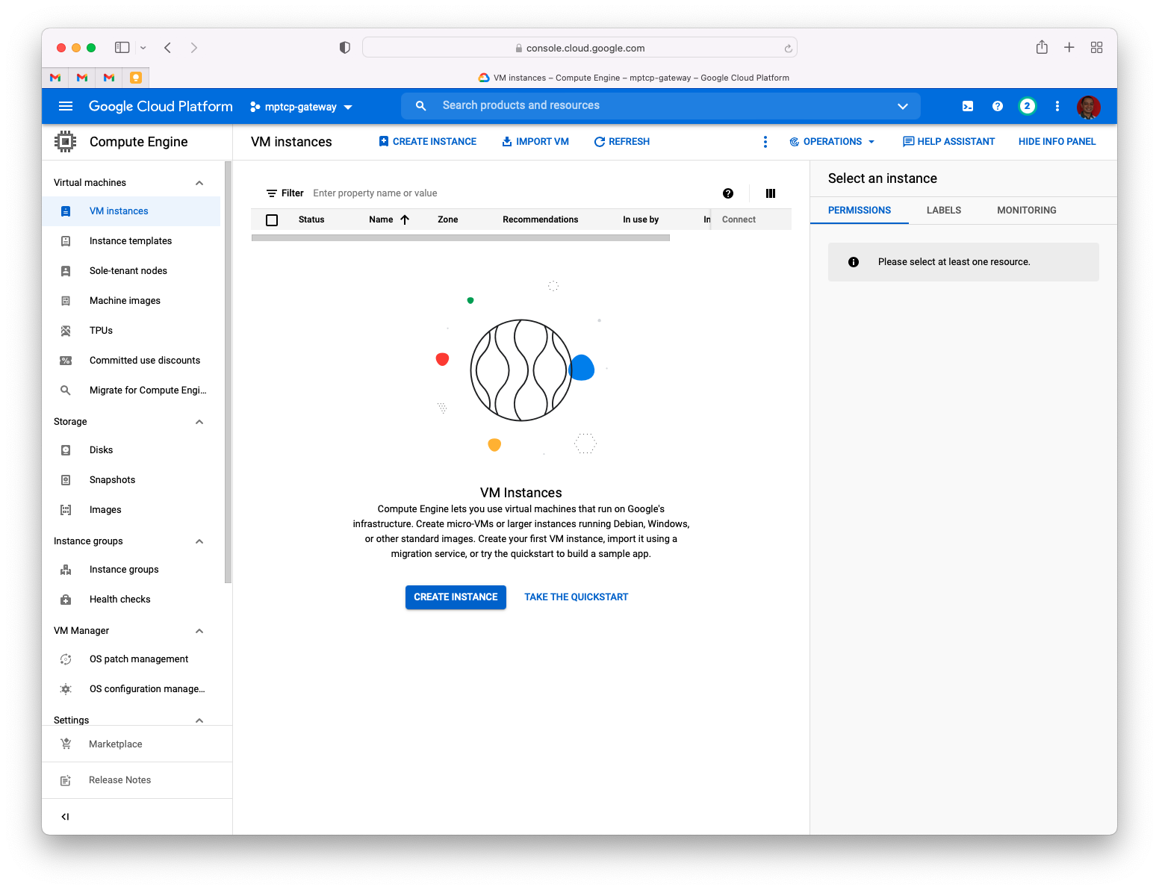Open the Help Assistant
This screenshot has height=890, width=1159.
tap(948, 142)
